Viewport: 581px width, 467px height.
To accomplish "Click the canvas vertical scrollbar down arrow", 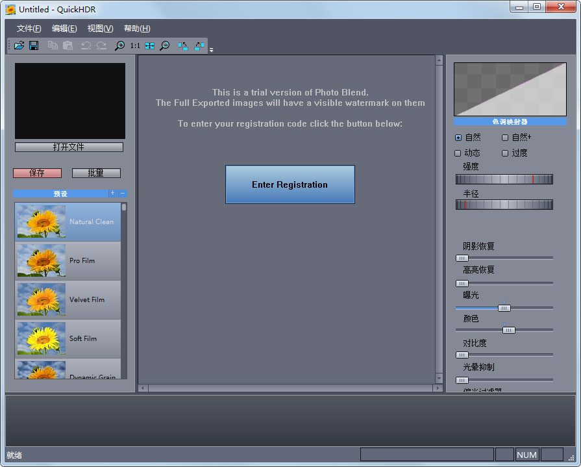I will click(439, 379).
